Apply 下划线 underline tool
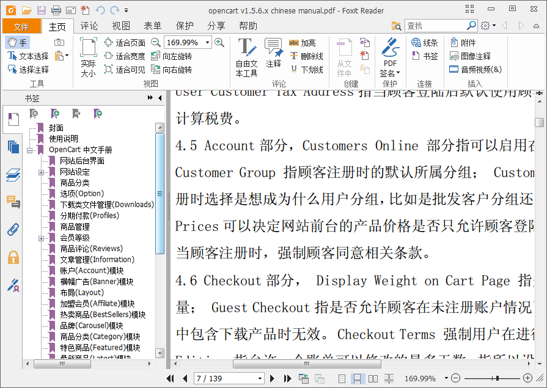 tap(306, 70)
